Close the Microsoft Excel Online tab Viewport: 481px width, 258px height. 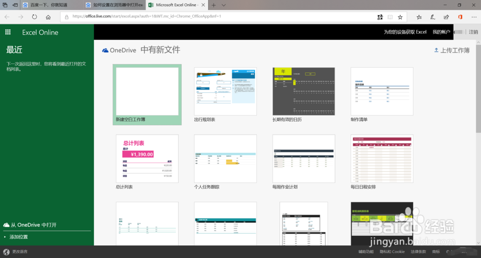click(x=203, y=5)
